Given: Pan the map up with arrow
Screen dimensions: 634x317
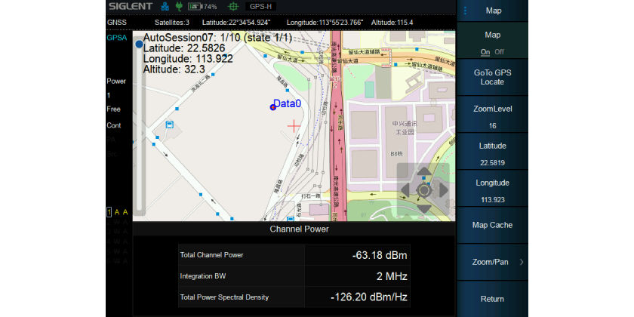Looking at the screenshot, I should pyautogui.click(x=423, y=173).
